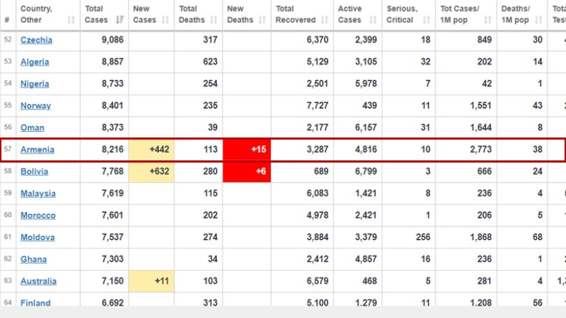The image size is (566, 318).
Task: Select Australia's 6,579 total recovered value
Action: click(318, 281)
